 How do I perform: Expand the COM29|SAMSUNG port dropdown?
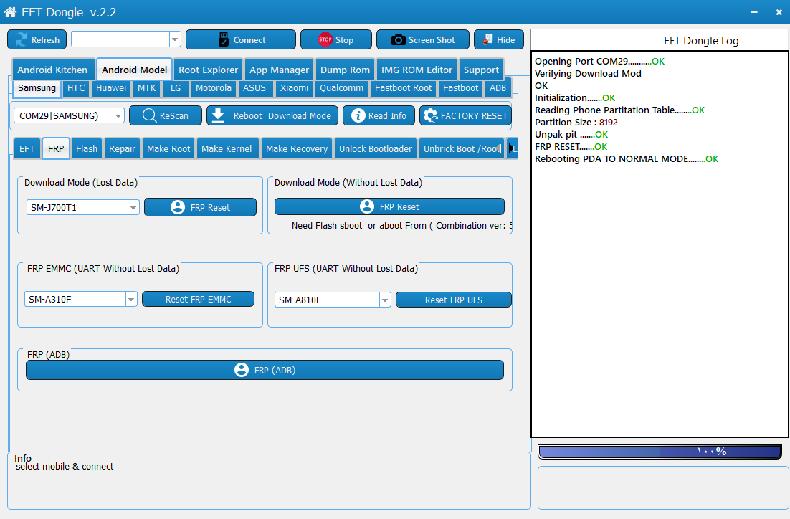(x=118, y=116)
